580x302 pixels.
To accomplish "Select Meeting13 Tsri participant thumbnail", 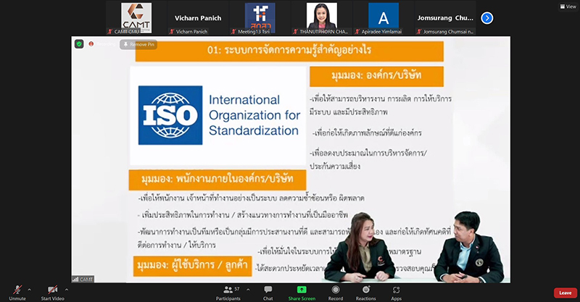I will (260, 17).
